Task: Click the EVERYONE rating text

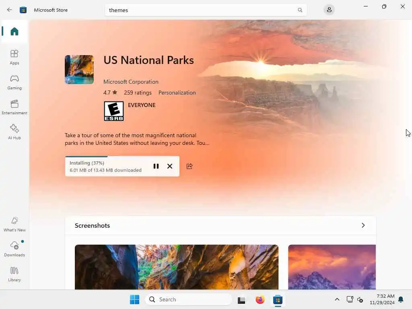Action: click(x=142, y=105)
